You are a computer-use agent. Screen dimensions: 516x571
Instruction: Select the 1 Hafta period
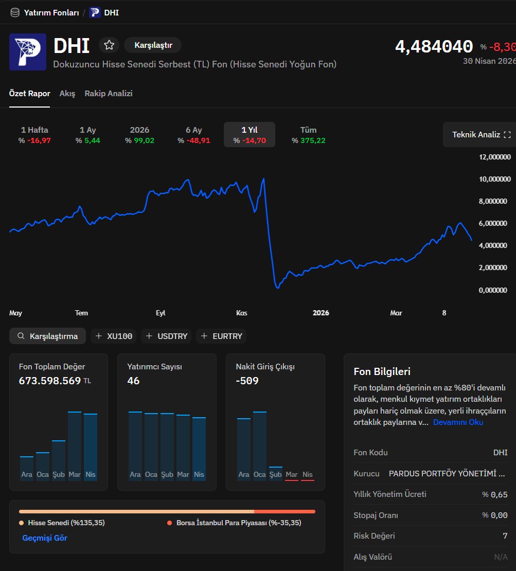34,135
